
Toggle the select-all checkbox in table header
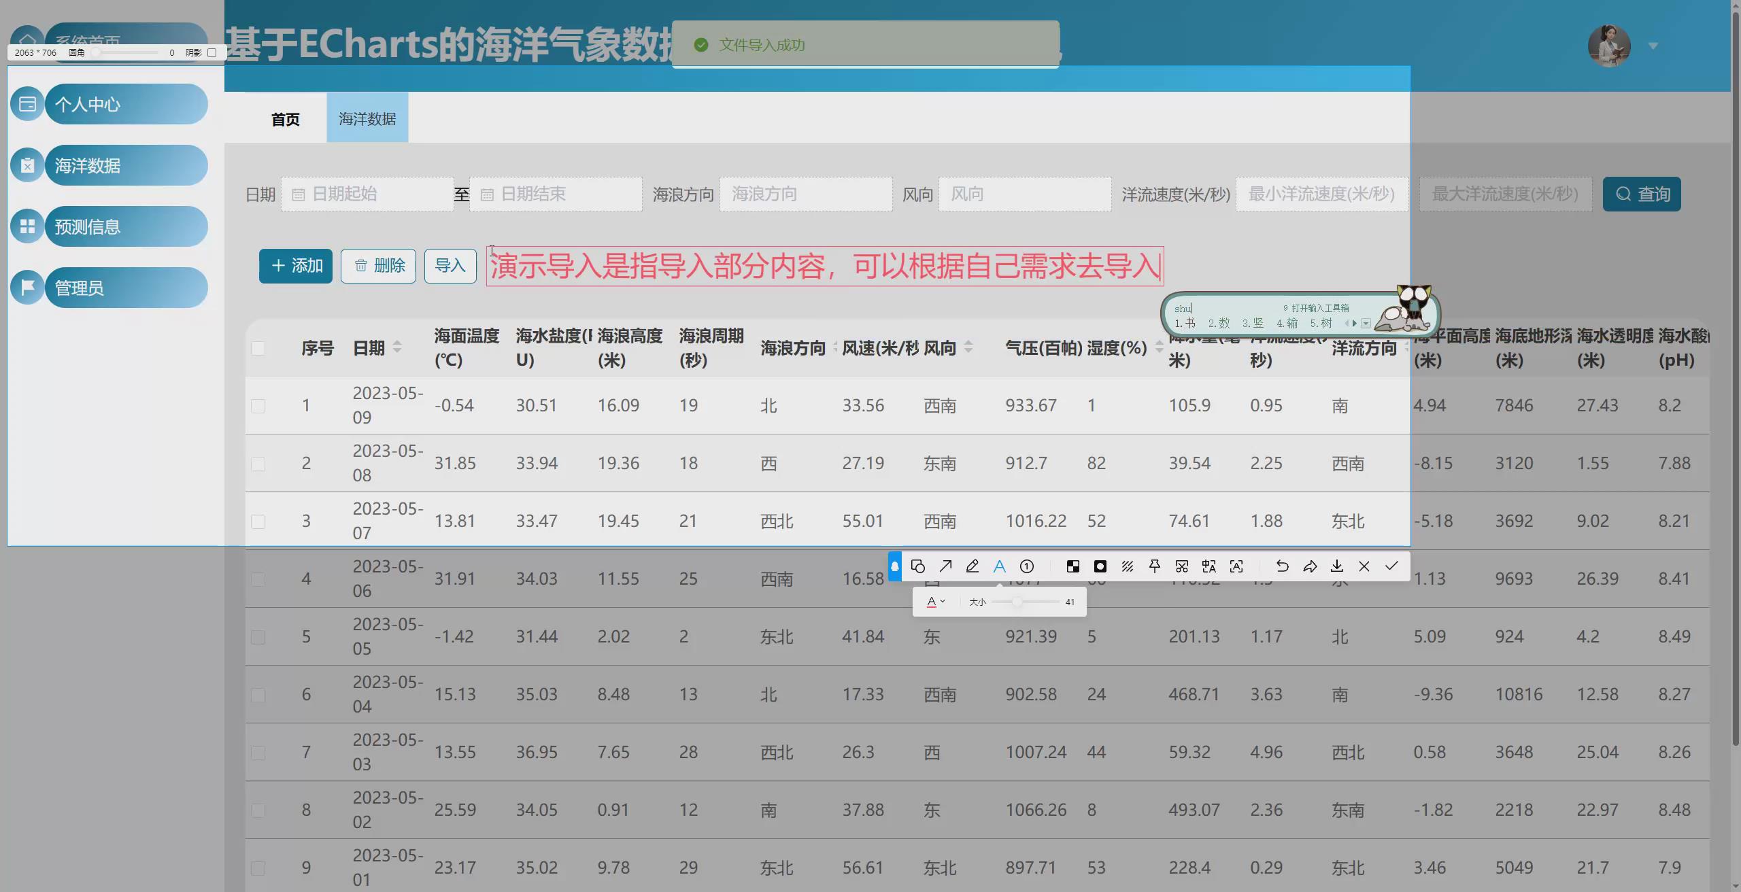pos(258,348)
